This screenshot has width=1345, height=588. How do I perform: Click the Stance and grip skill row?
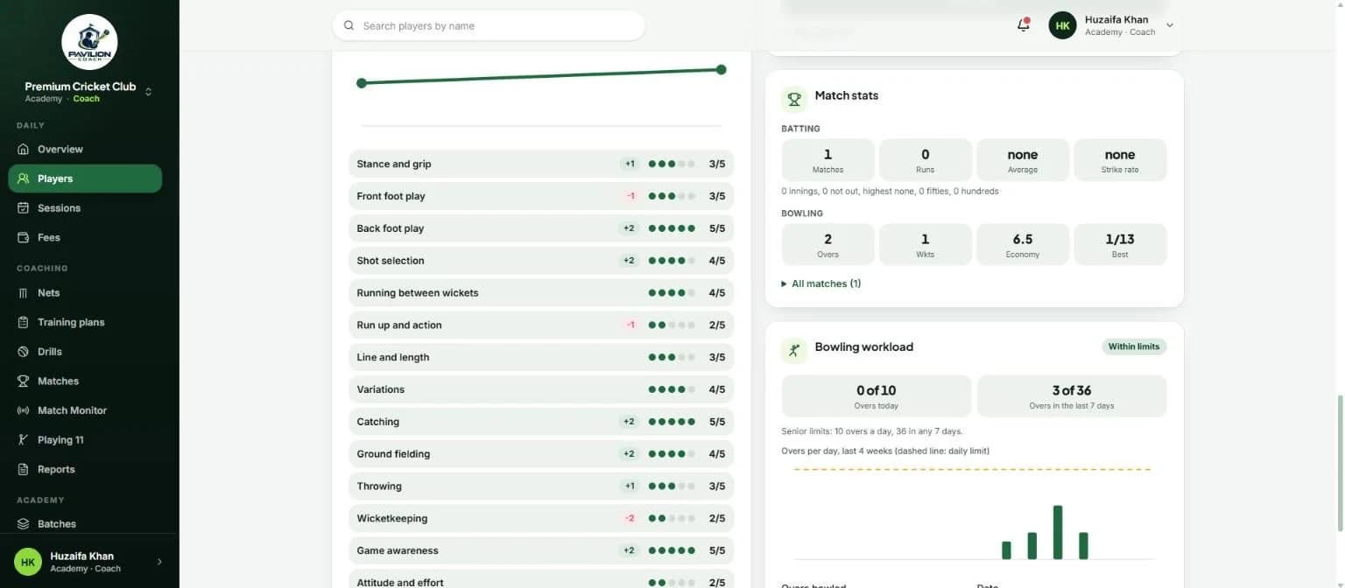tap(541, 164)
